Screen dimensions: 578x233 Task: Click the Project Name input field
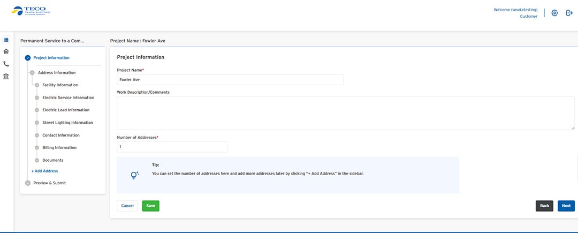[x=230, y=79]
